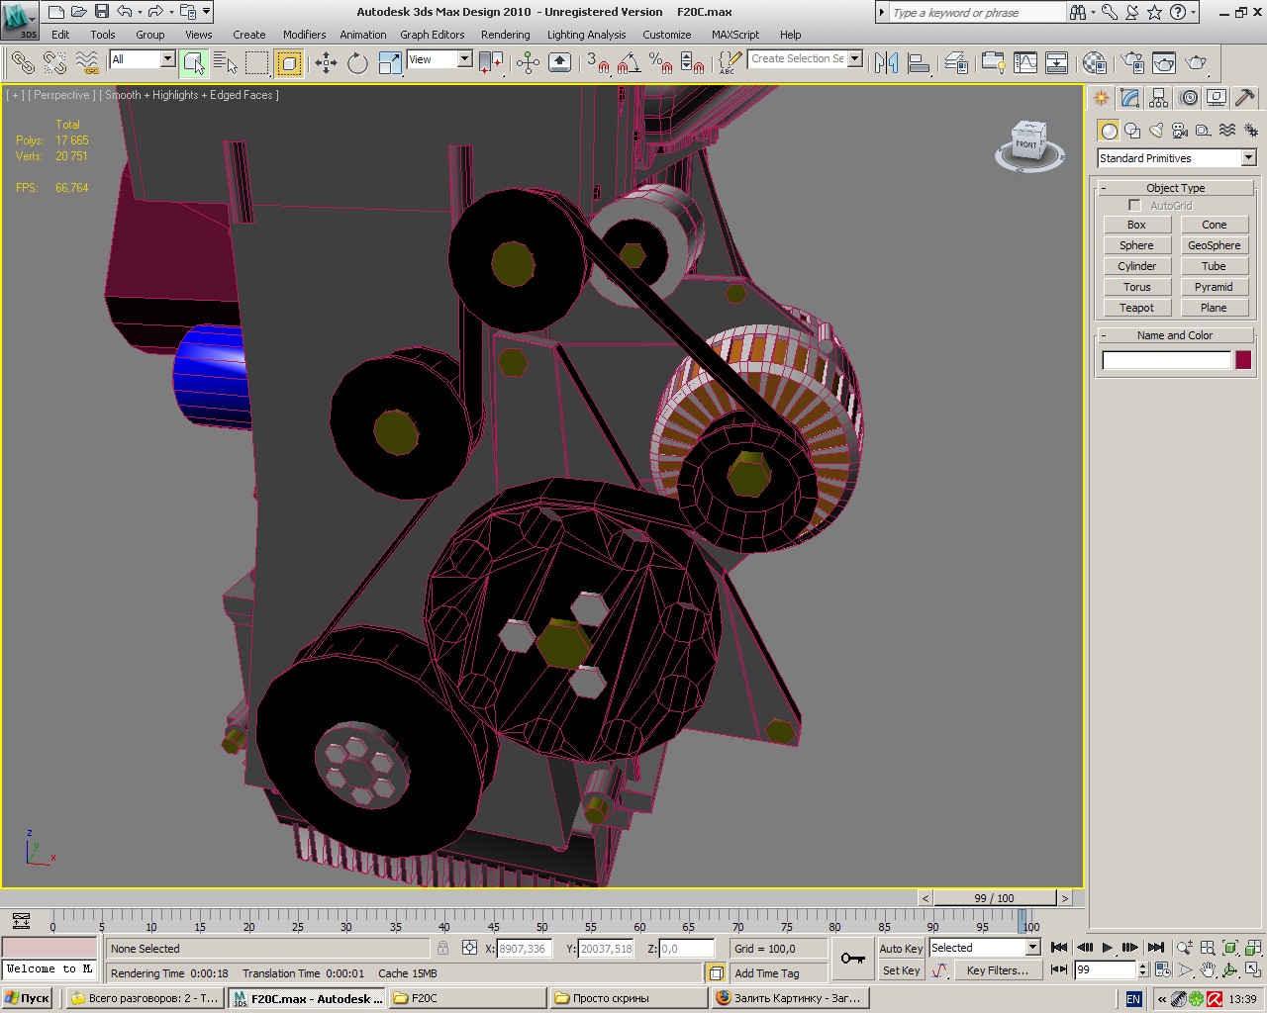Image resolution: width=1267 pixels, height=1013 pixels.
Task: Open the Standard Primitives dropdown
Action: click(1176, 158)
